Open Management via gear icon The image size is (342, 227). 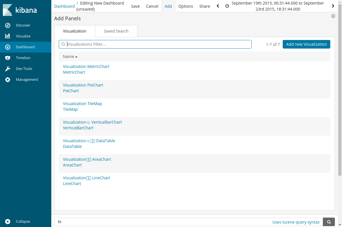8,80
